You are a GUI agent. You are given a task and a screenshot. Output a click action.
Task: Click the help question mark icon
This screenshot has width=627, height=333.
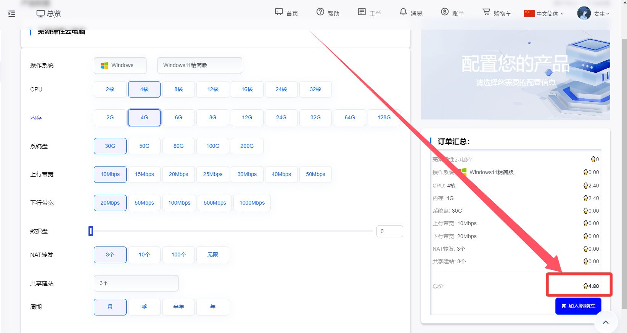tap(320, 12)
